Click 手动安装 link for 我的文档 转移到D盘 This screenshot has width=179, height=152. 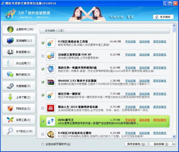click(x=130, y=68)
